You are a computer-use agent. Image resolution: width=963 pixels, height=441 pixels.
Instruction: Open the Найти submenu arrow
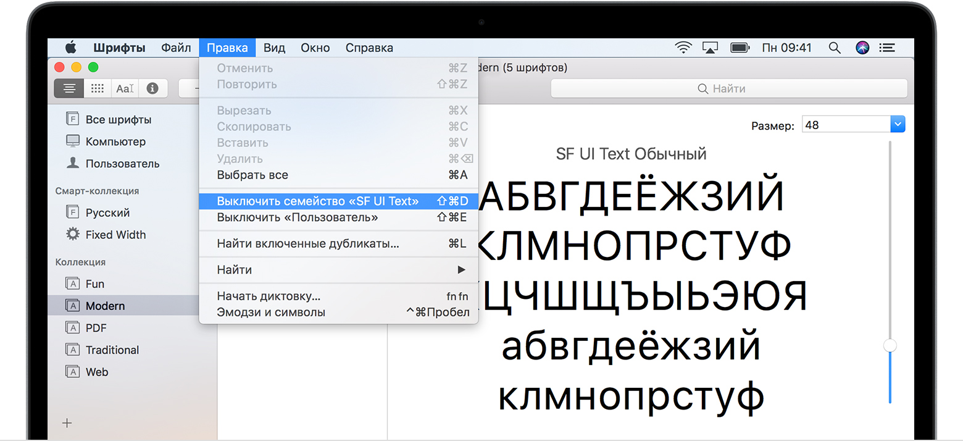tap(461, 270)
